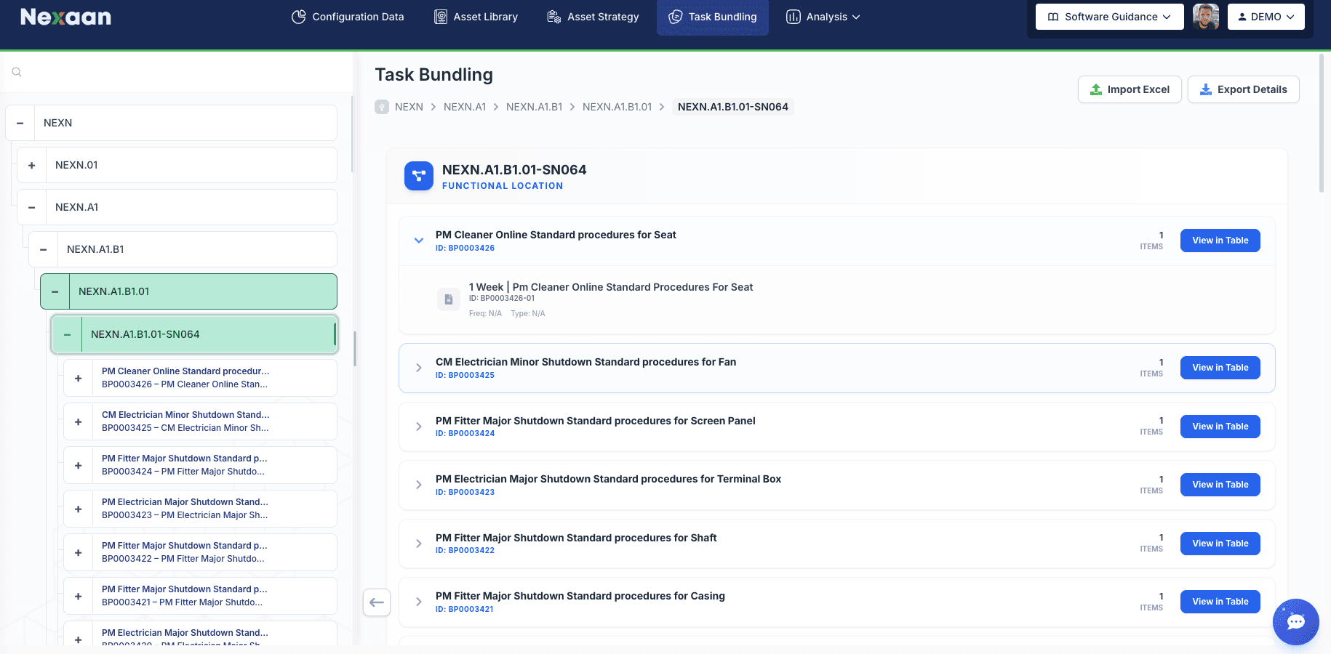Go to NEXN.A1 breadcrumb

pyautogui.click(x=465, y=107)
